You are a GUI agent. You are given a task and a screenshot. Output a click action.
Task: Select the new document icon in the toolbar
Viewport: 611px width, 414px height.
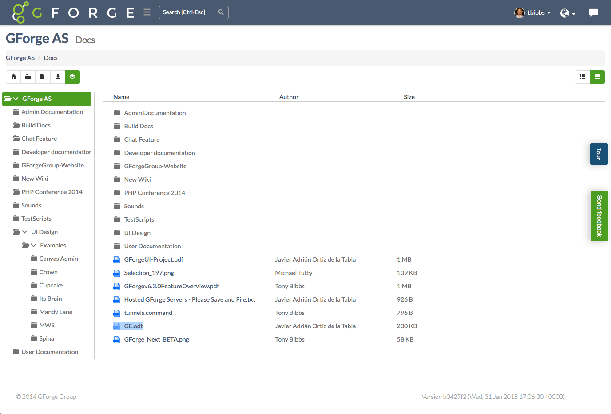(x=43, y=76)
